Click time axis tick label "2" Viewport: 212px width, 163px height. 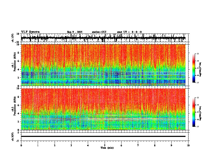55,145
